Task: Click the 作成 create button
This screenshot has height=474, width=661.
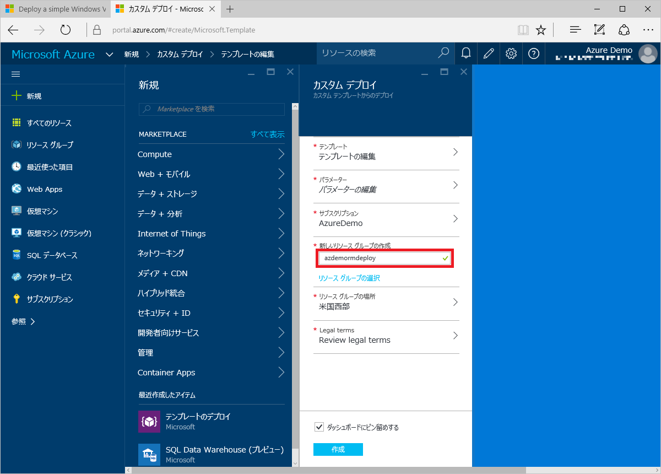Action: (x=338, y=450)
